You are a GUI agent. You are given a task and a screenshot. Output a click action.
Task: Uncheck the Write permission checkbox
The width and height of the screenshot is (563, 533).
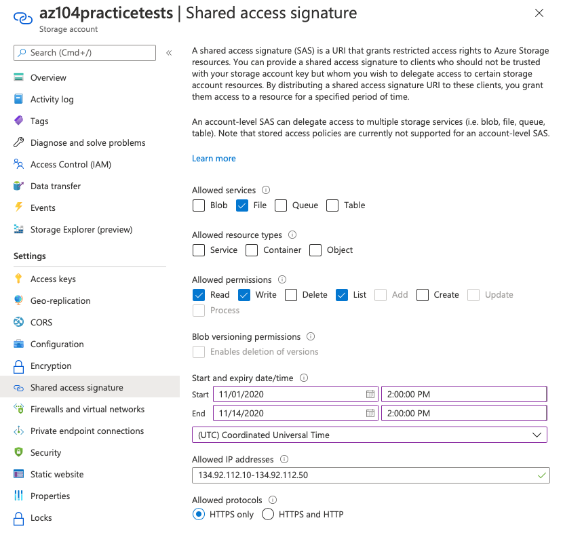pyautogui.click(x=244, y=295)
